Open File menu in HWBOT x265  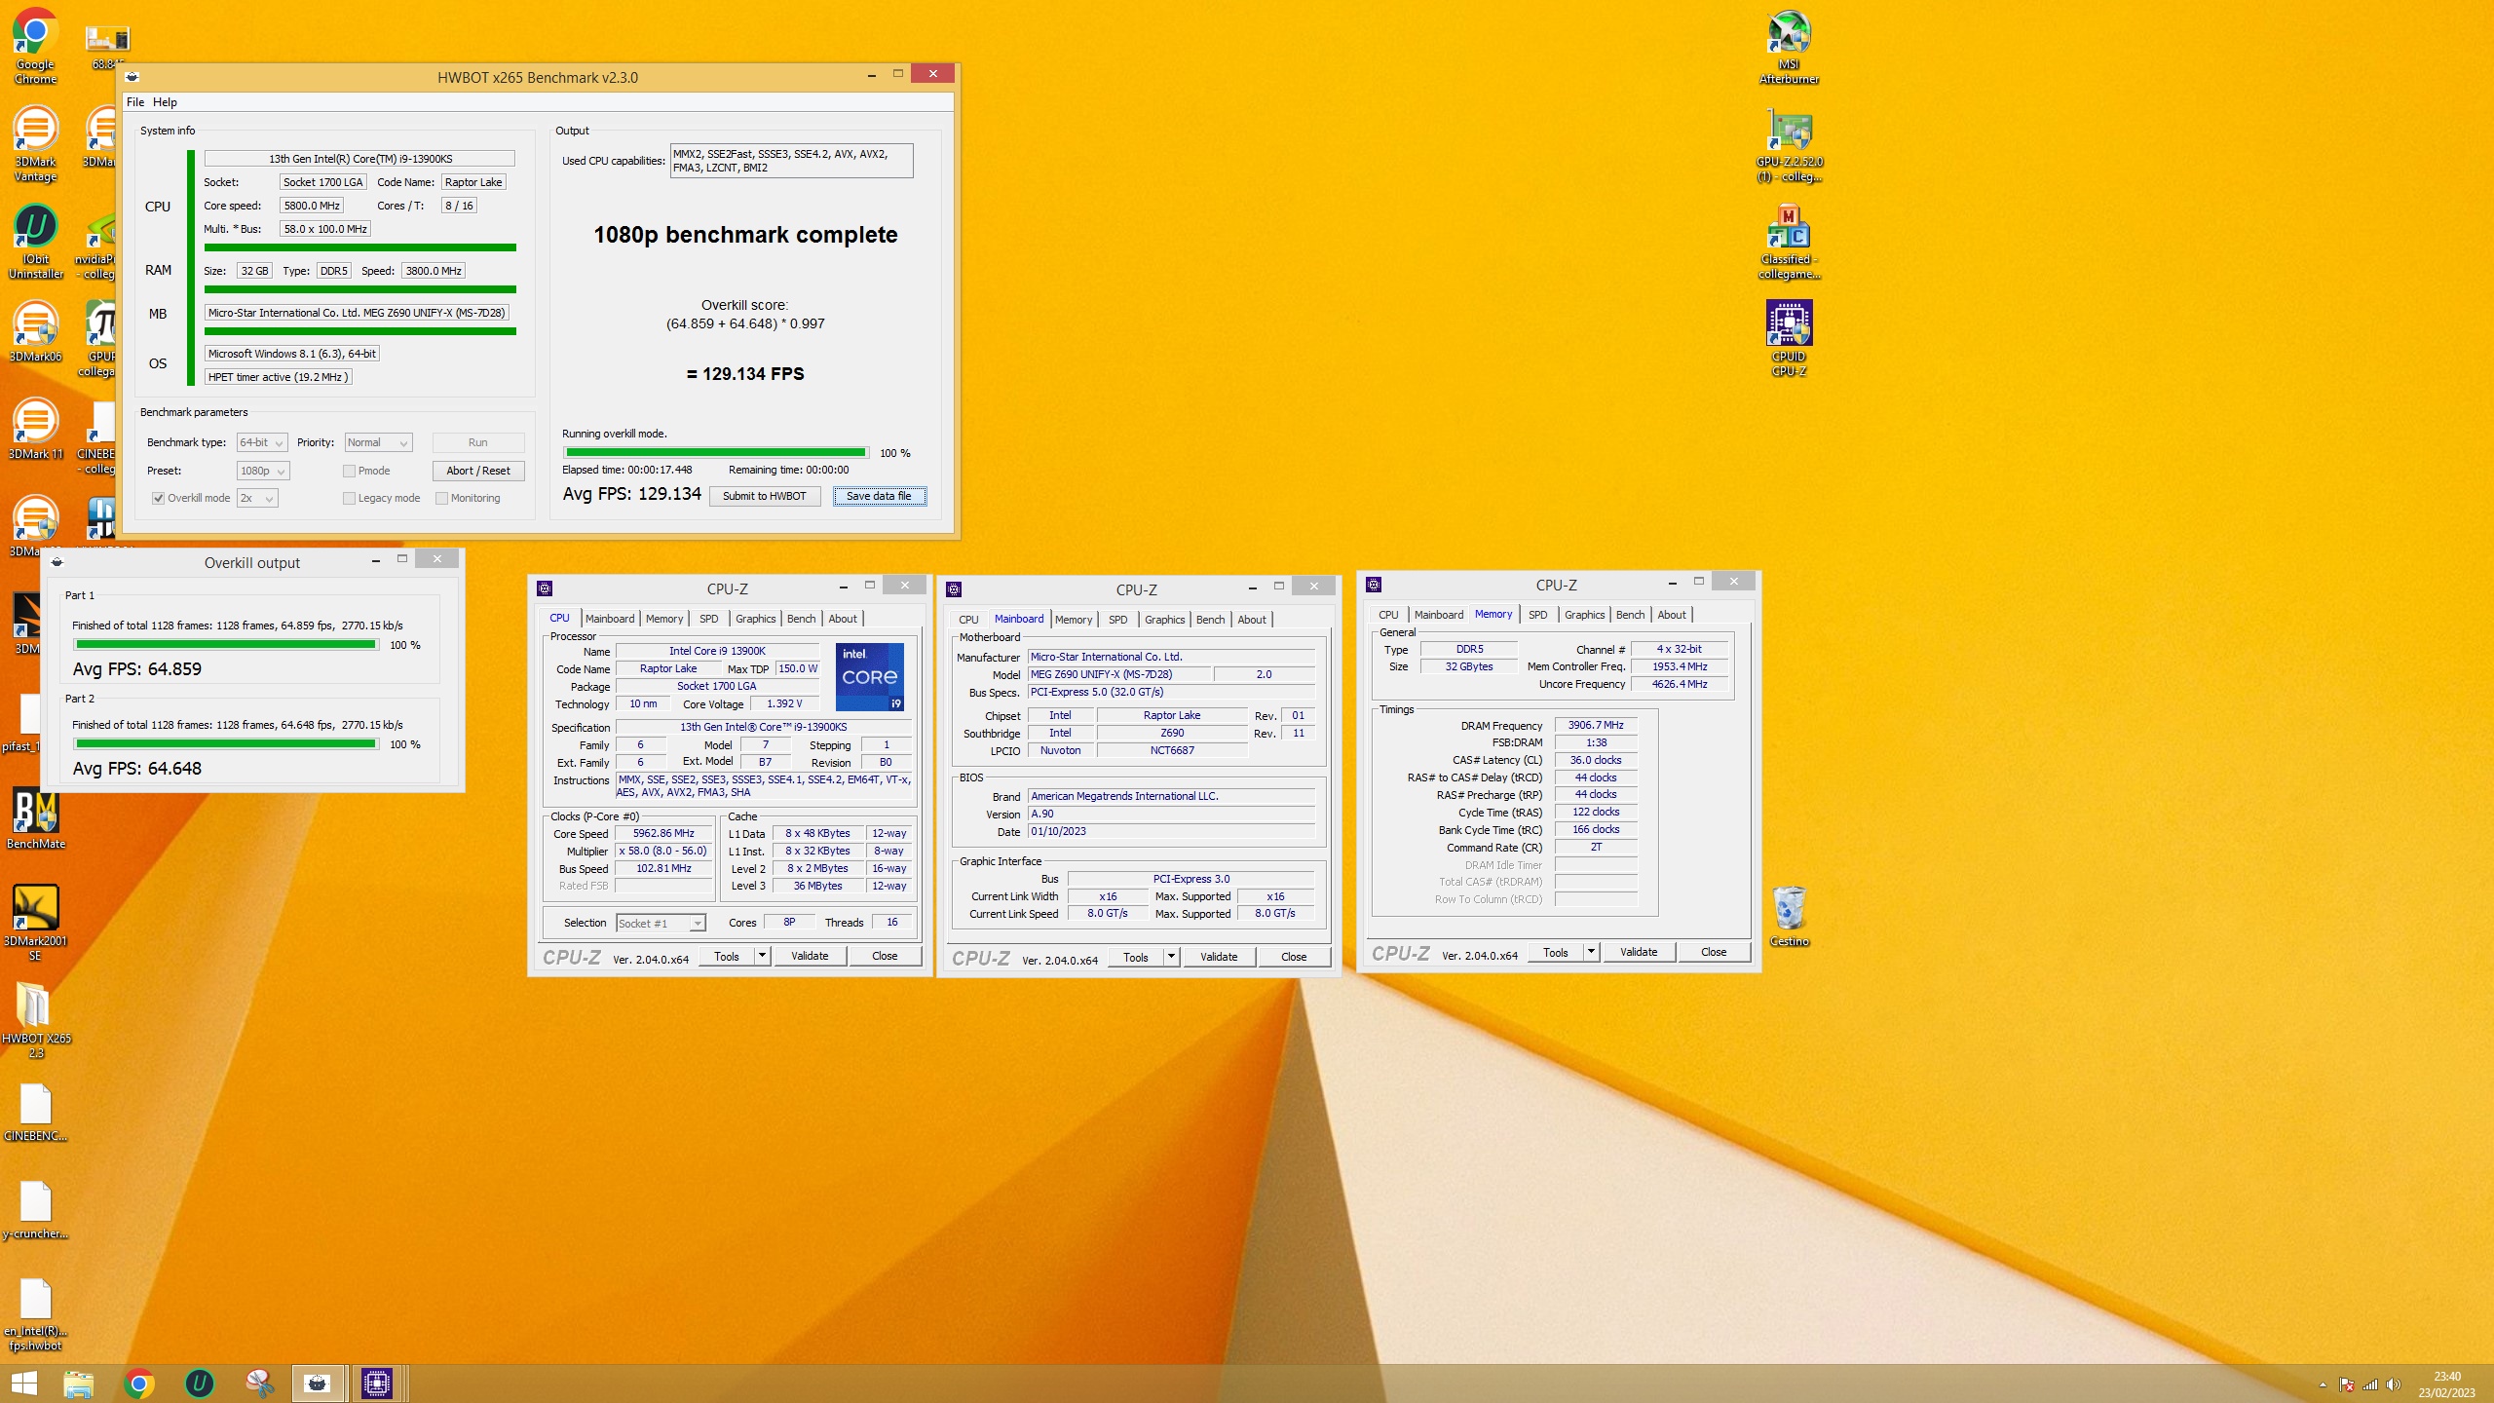pyautogui.click(x=135, y=101)
